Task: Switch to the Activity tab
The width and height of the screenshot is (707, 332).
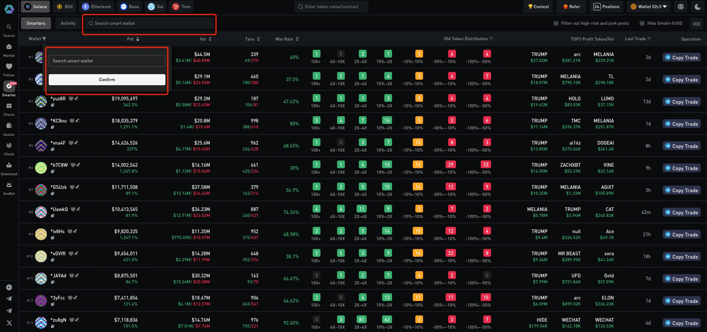Action: click(x=68, y=23)
